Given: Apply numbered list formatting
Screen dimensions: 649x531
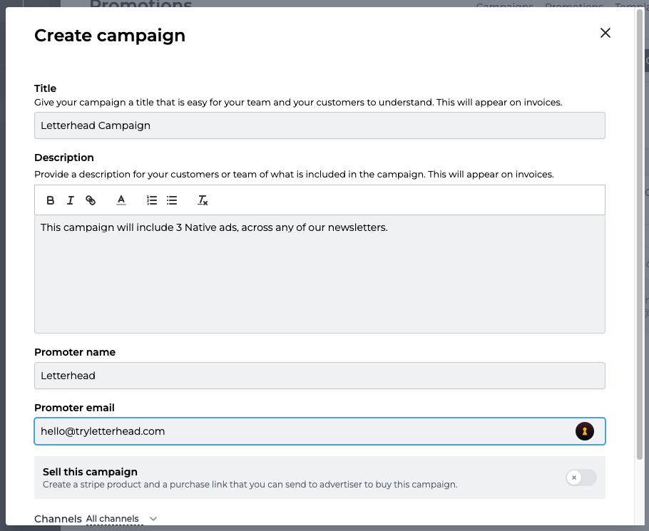Looking at the screenshot, I should coord(152,200).
